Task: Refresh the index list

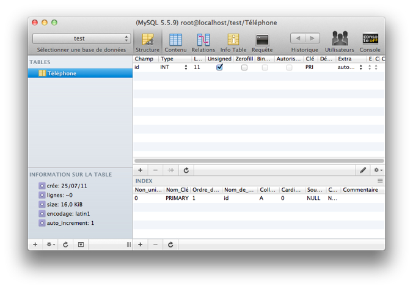Action: [x=170, y=244]
